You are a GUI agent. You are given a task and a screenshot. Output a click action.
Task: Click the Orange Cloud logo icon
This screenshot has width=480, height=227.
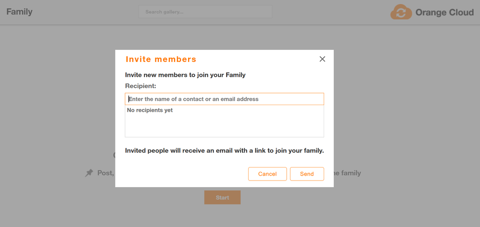coord(401,12)
